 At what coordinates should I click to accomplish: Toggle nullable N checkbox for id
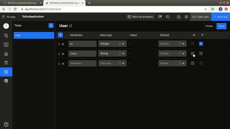193,44
